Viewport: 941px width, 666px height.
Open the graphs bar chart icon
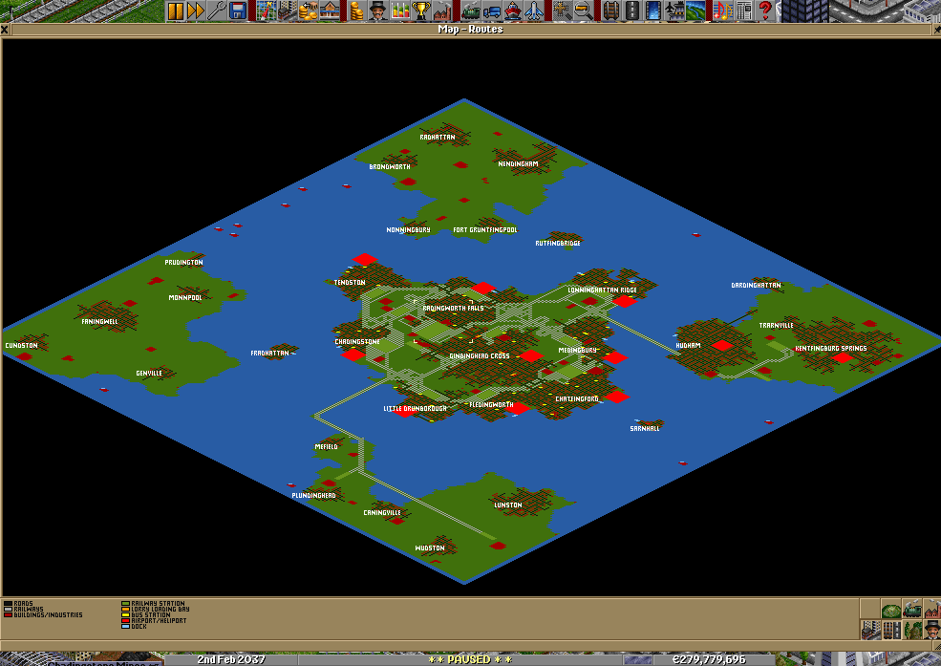pos(399,11)
